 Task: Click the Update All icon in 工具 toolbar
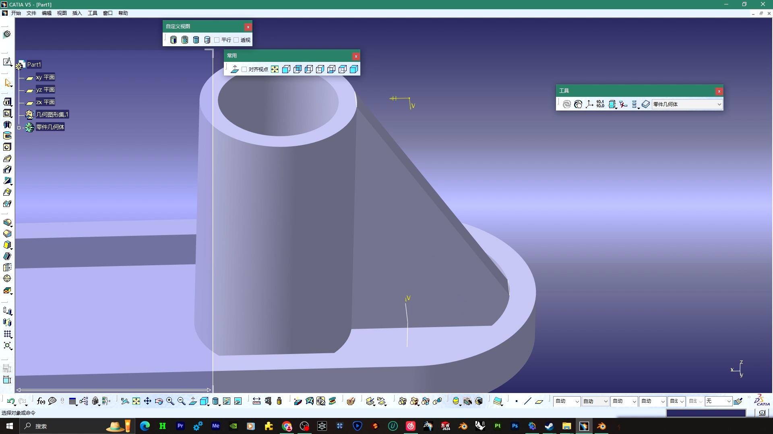coord(566,104)
